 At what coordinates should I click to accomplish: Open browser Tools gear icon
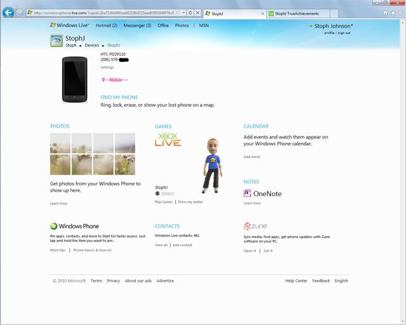coord(400,13)
